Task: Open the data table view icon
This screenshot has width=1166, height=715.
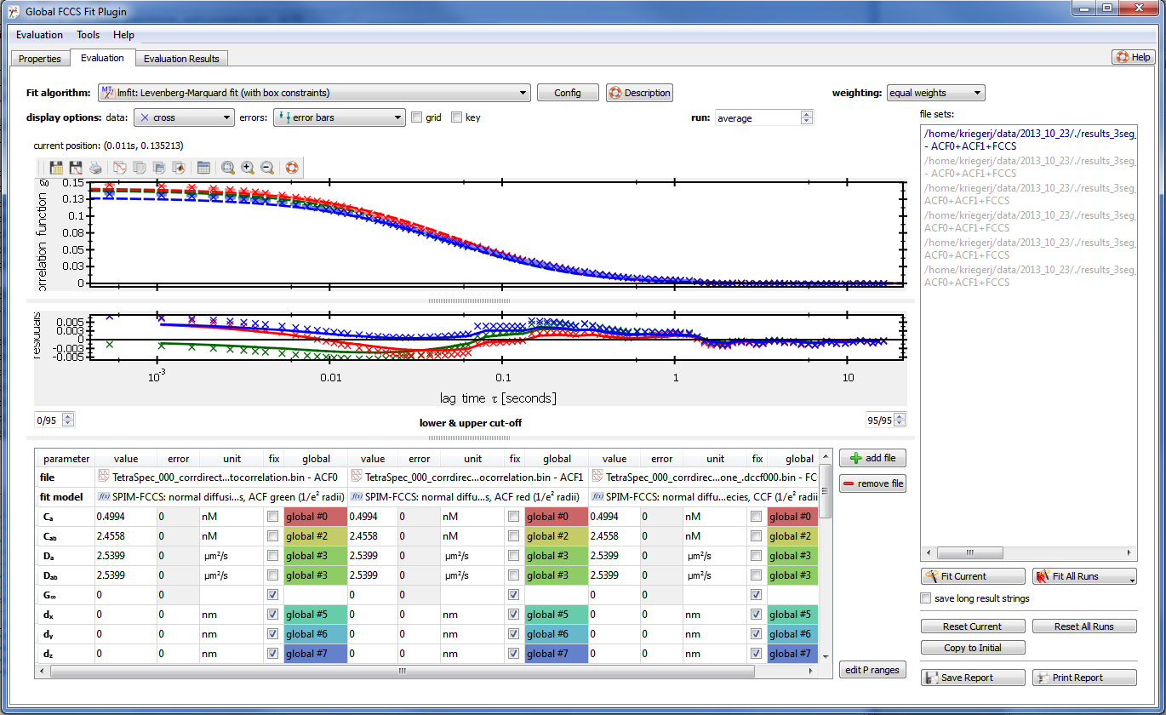Action: point(203,168)
